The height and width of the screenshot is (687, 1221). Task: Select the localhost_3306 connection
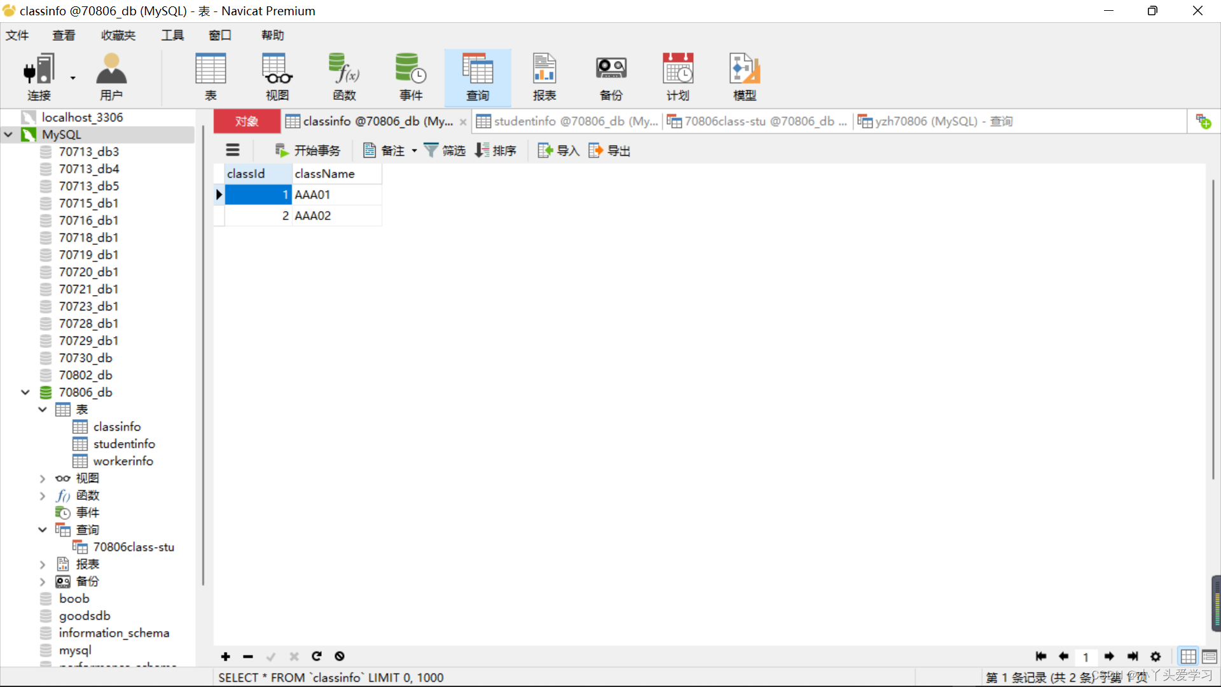[x=82, y=118]
